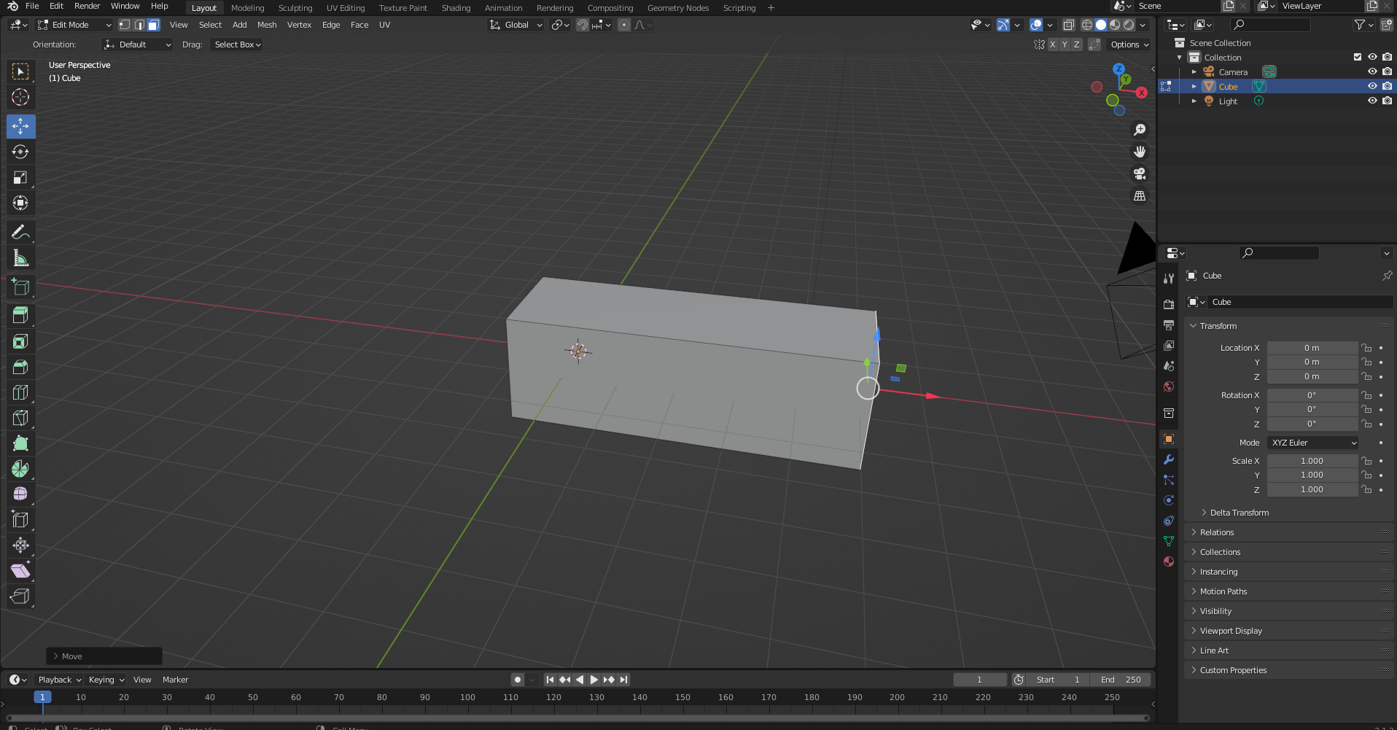Open the File menu
The image size is (1397, 730).
32,6
